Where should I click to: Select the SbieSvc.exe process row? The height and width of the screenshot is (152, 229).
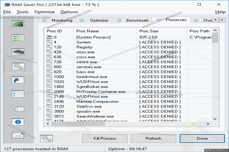coord(128,106)
